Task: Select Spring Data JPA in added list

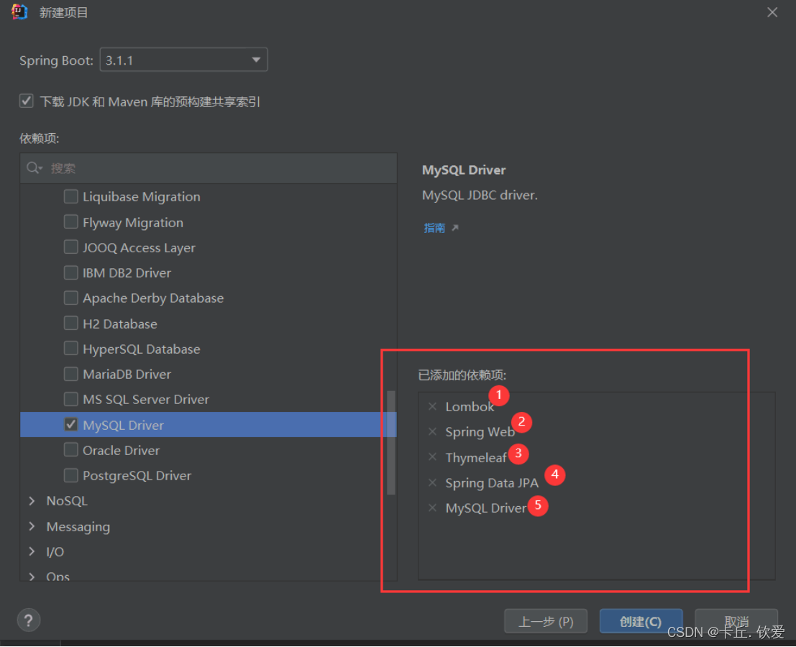Action: click(x=492, y=482)
